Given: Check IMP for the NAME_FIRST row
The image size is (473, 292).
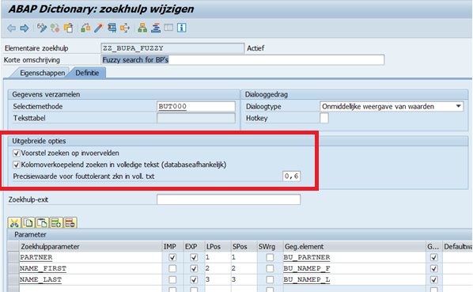Looking at the screenshot, I should (x=172, y=268).
